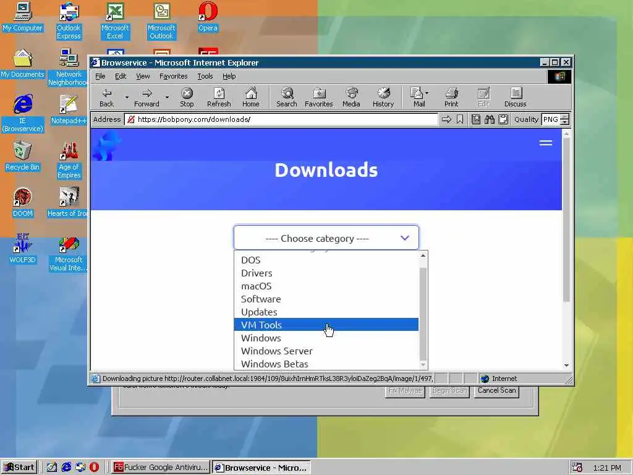Viewport: 633px width, 475px height.
Task: Click the page scrollbar down arrow
Action: pos(566,365)
